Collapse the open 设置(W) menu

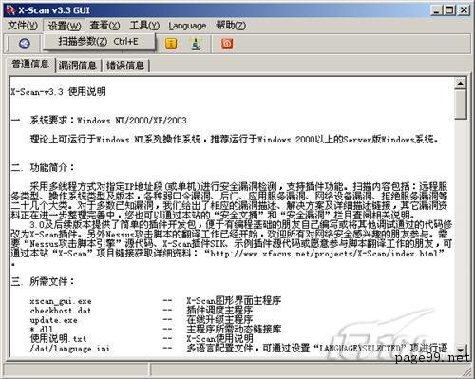coord(65,26)
